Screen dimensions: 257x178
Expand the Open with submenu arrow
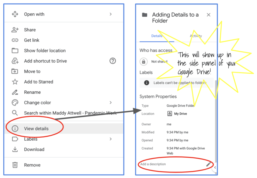[110, 14]
